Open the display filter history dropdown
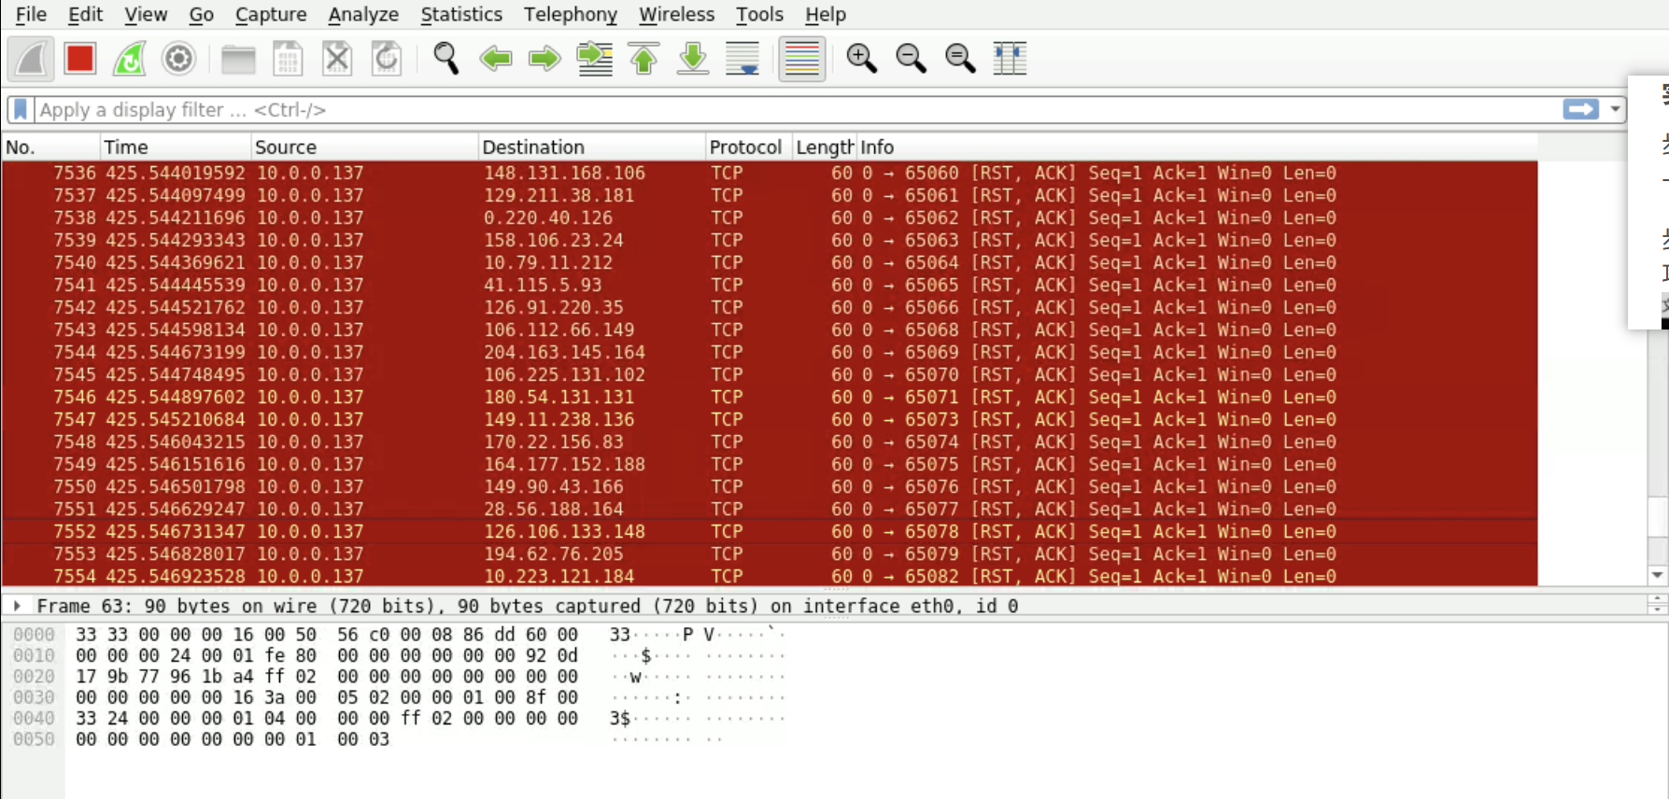Viewport: 1669px width, 799px height. tap(1615, 109)
